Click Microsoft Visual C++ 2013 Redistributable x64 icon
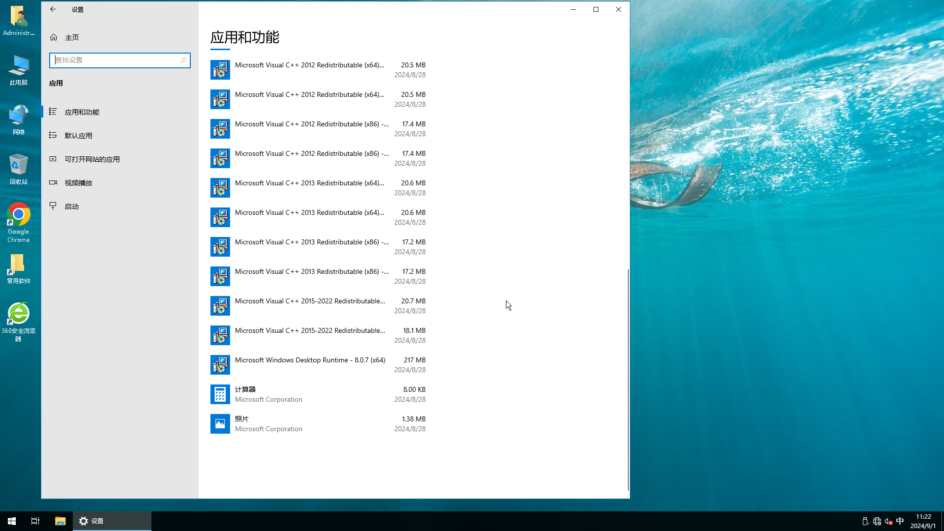The image size is (944, 531). coord(220,187)
